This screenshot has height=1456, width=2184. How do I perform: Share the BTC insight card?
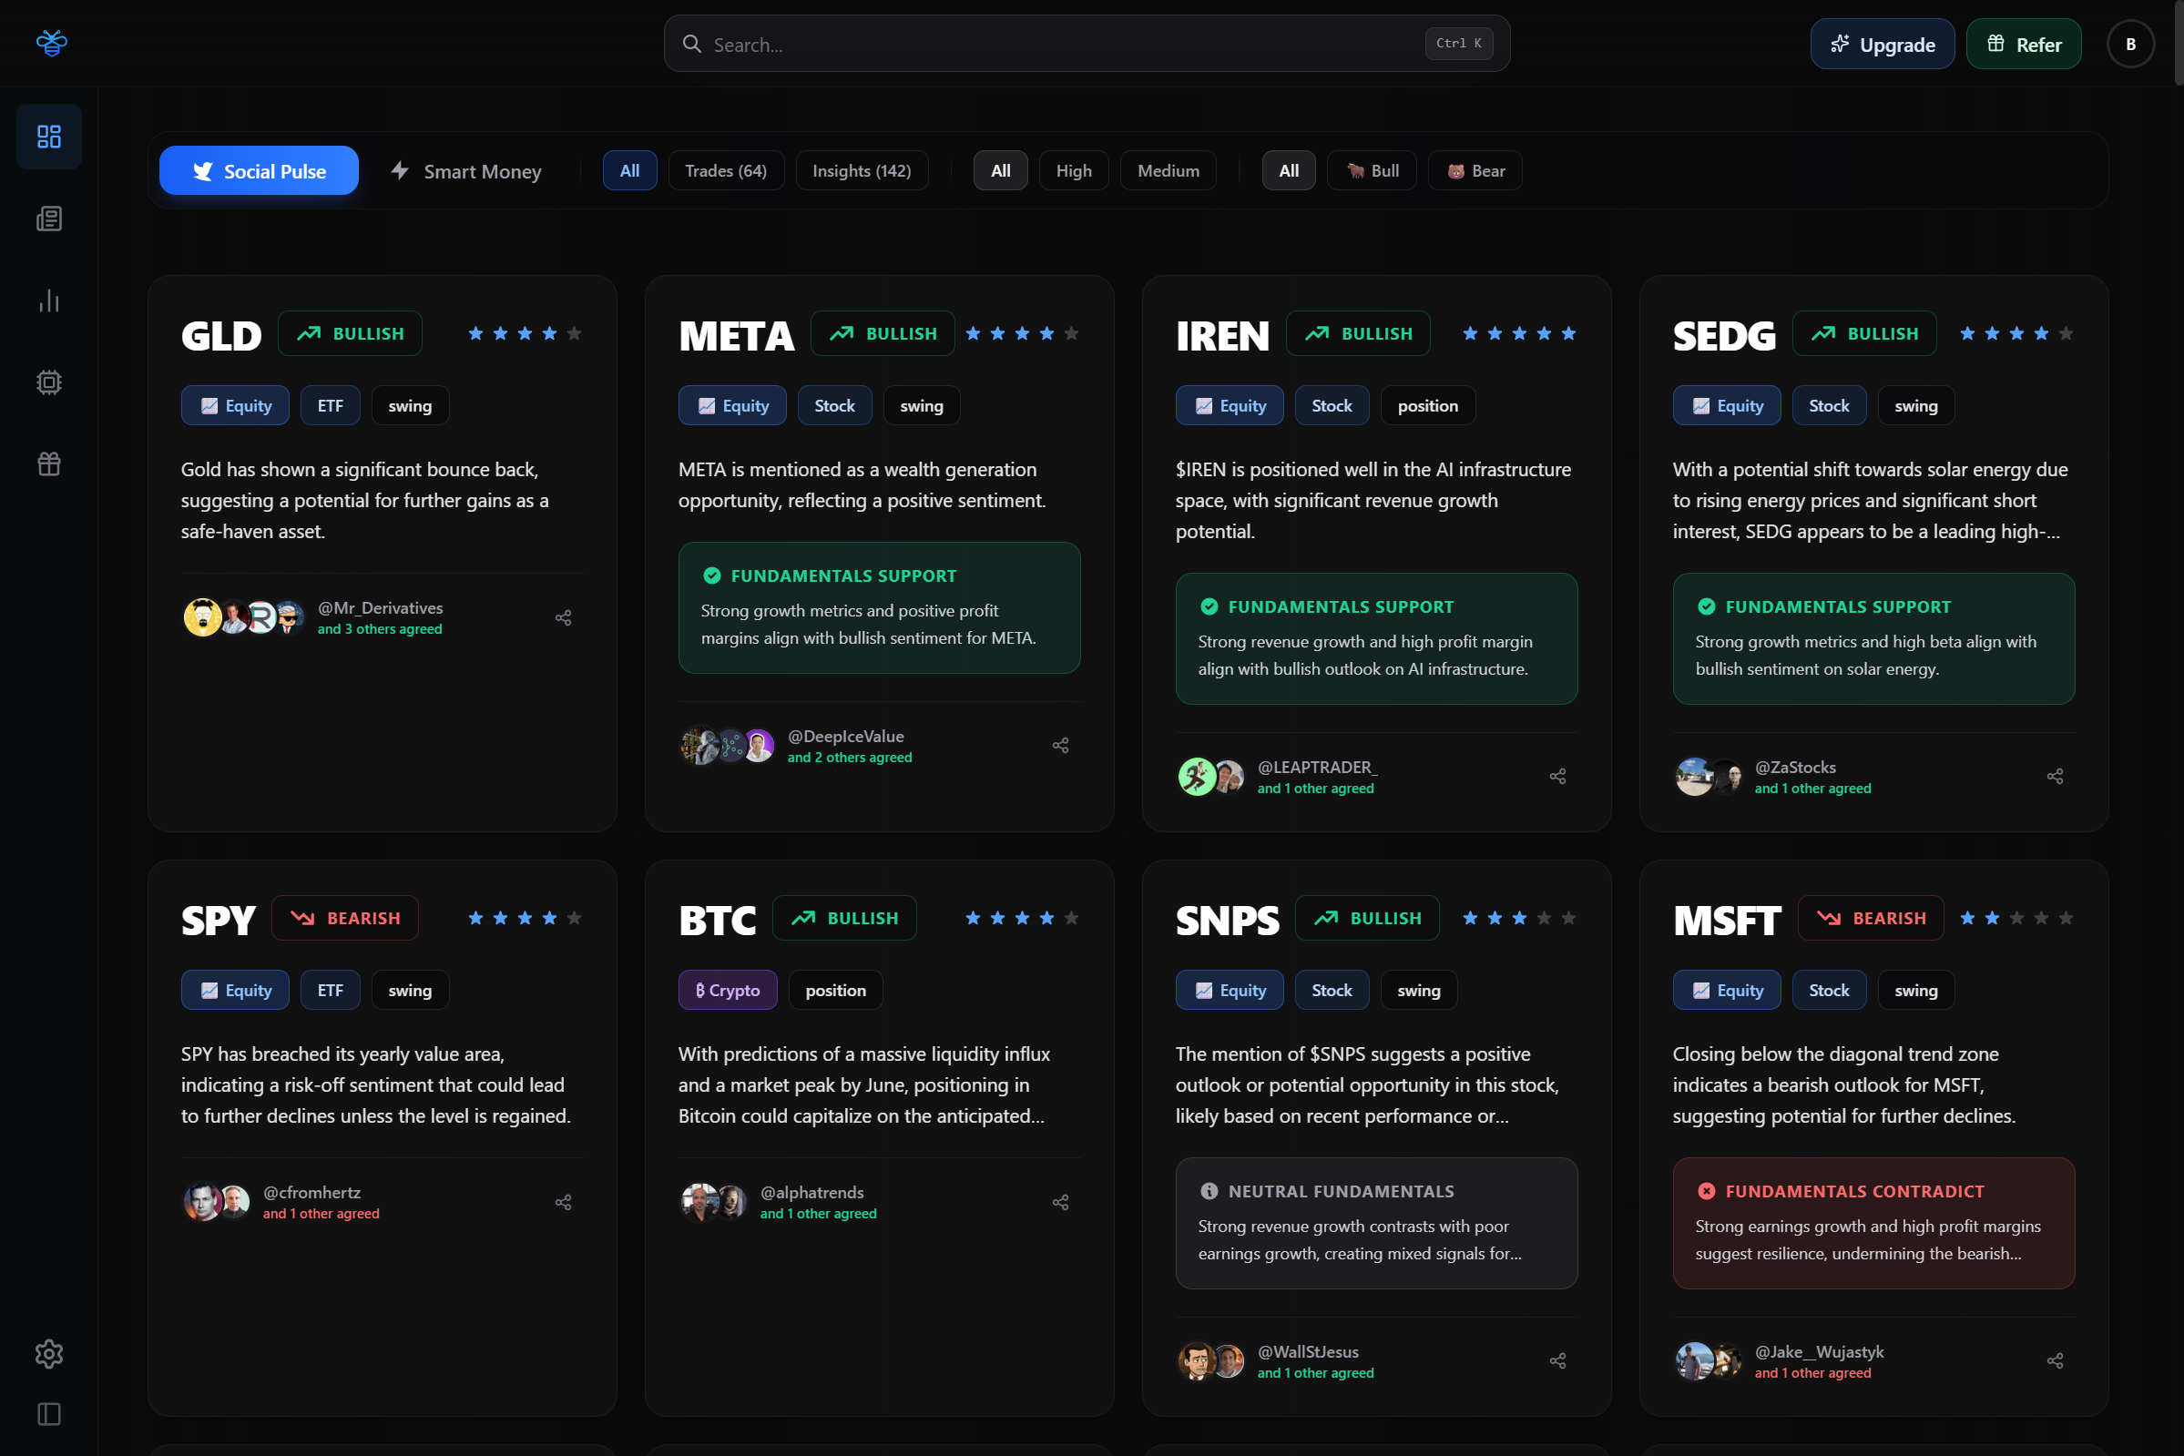tap(1060, 1202)
